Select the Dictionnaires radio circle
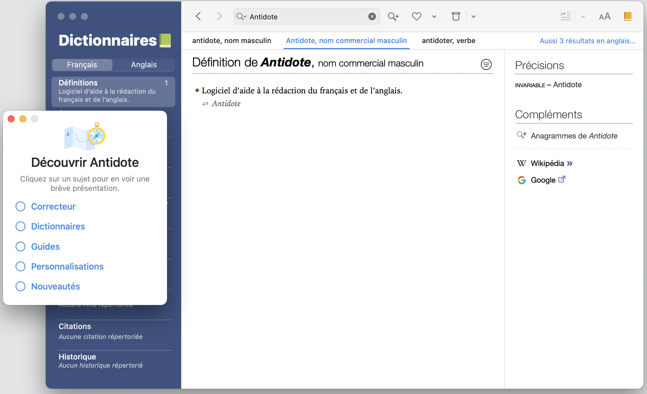The width and height of the screenshot is (647, 394). (x=21, y=226)
